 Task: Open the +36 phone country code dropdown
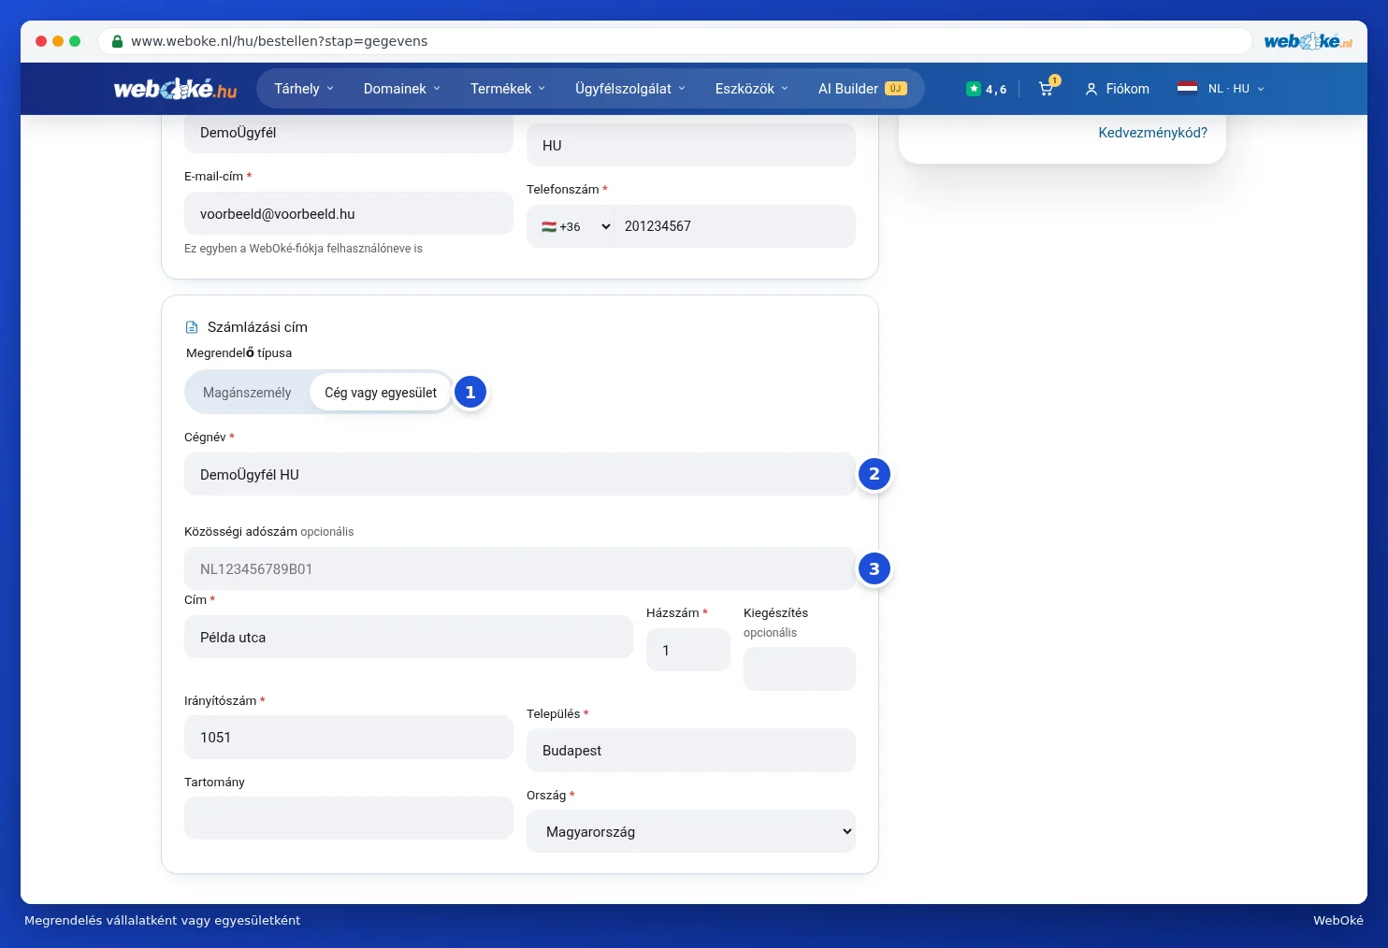click(x=574, y=226)
